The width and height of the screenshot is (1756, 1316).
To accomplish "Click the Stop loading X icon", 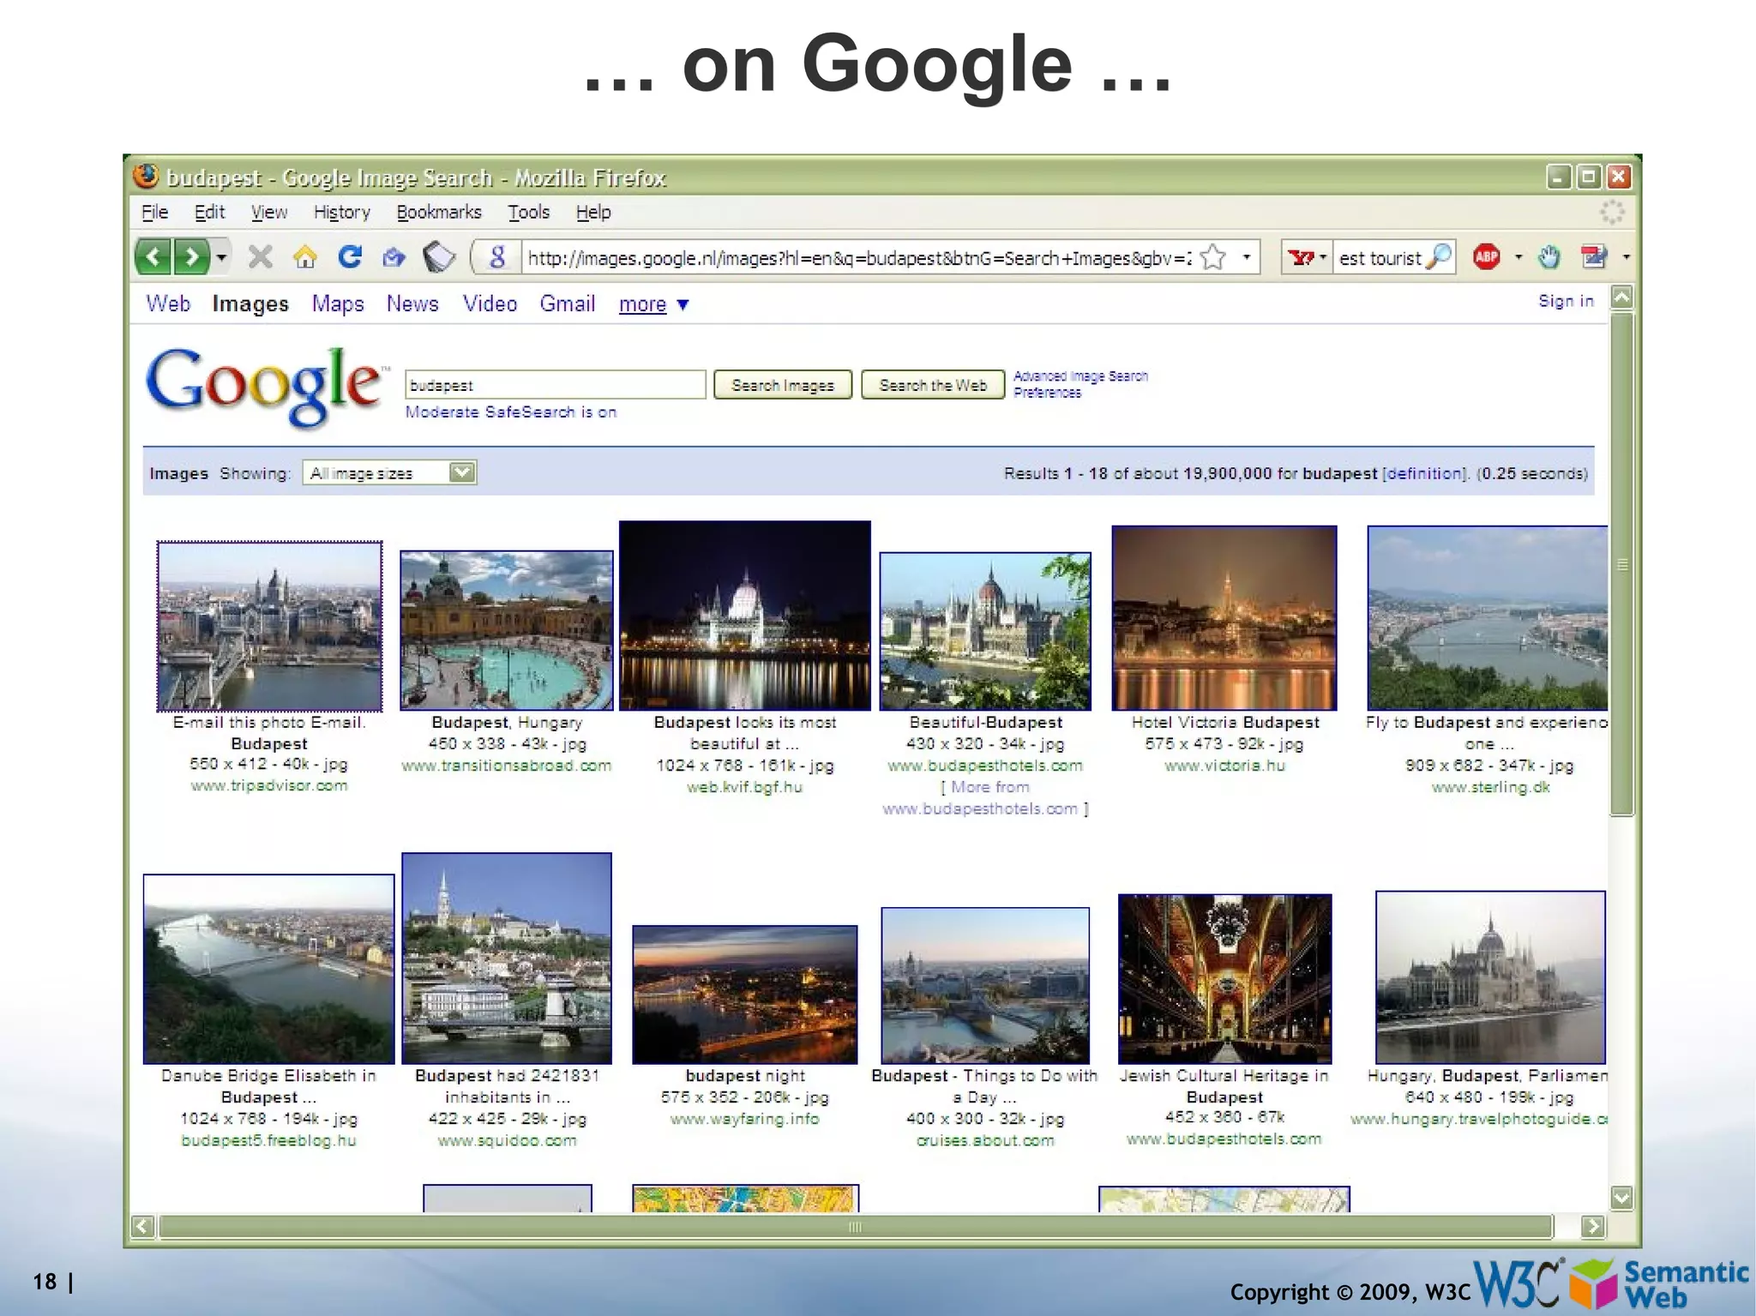I will [260, 256].
